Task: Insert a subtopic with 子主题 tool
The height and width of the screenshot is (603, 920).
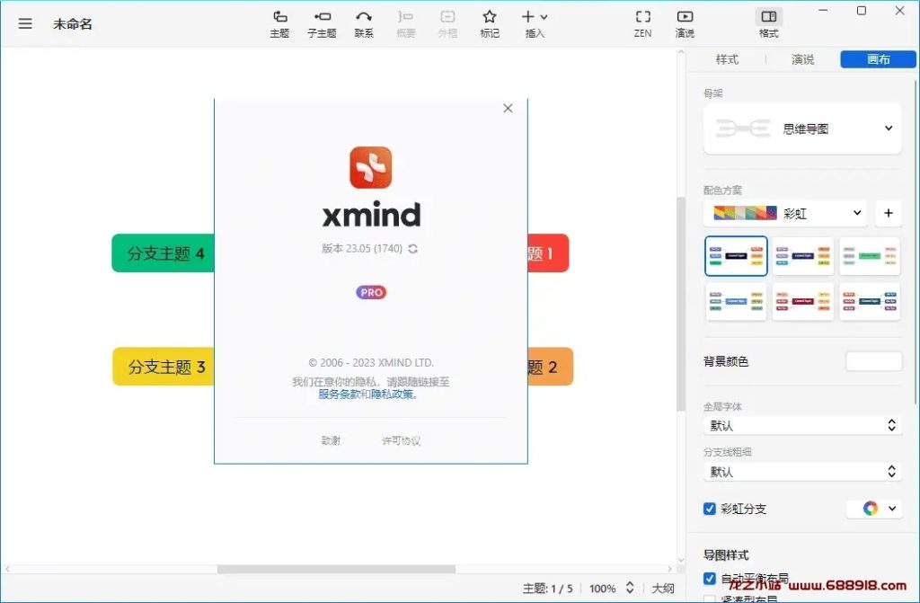Action: coord(323,24)
